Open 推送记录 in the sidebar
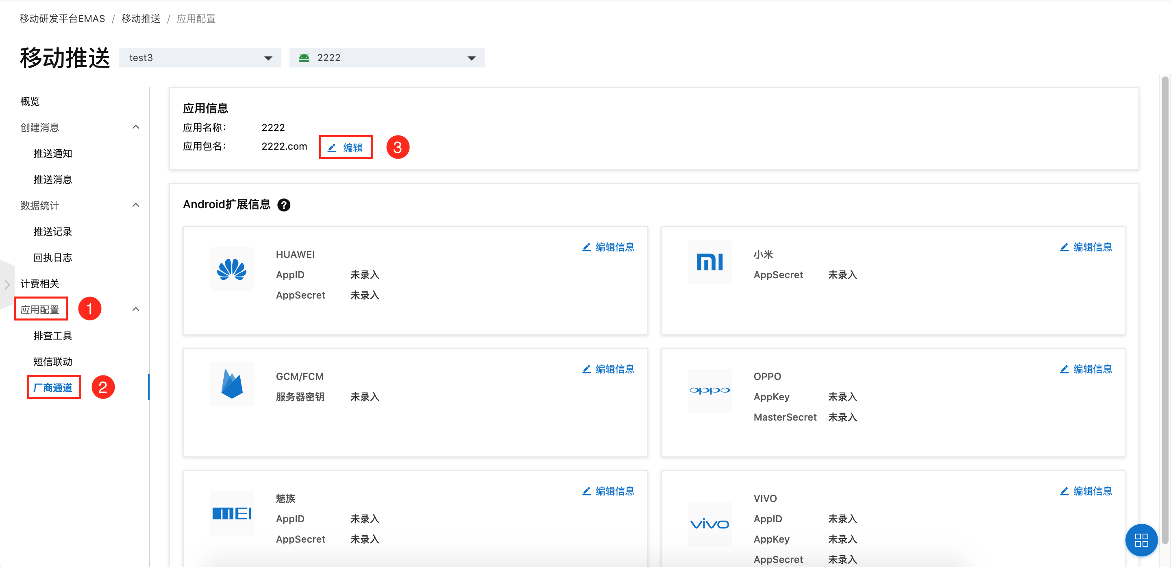1171x567 pixels. pos(53,231)
